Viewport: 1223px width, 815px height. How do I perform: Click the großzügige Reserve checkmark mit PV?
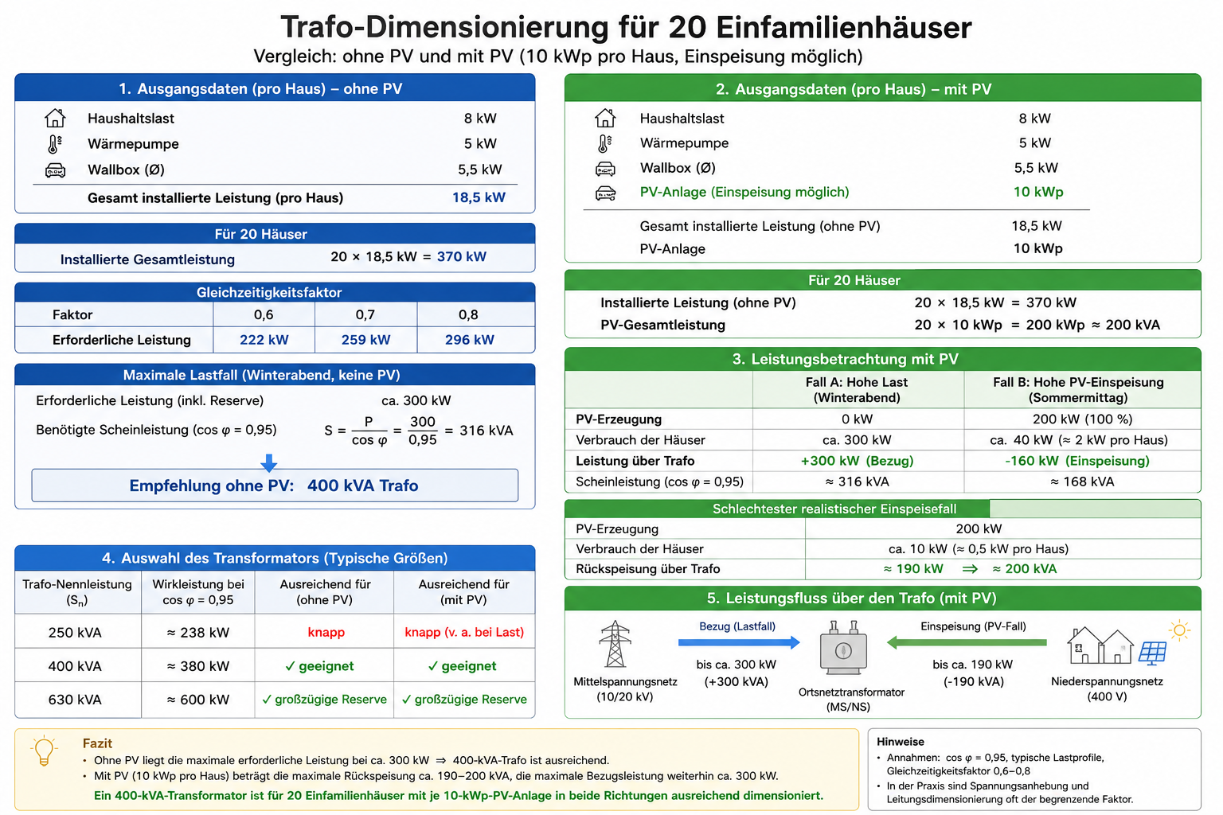(407, 700)
